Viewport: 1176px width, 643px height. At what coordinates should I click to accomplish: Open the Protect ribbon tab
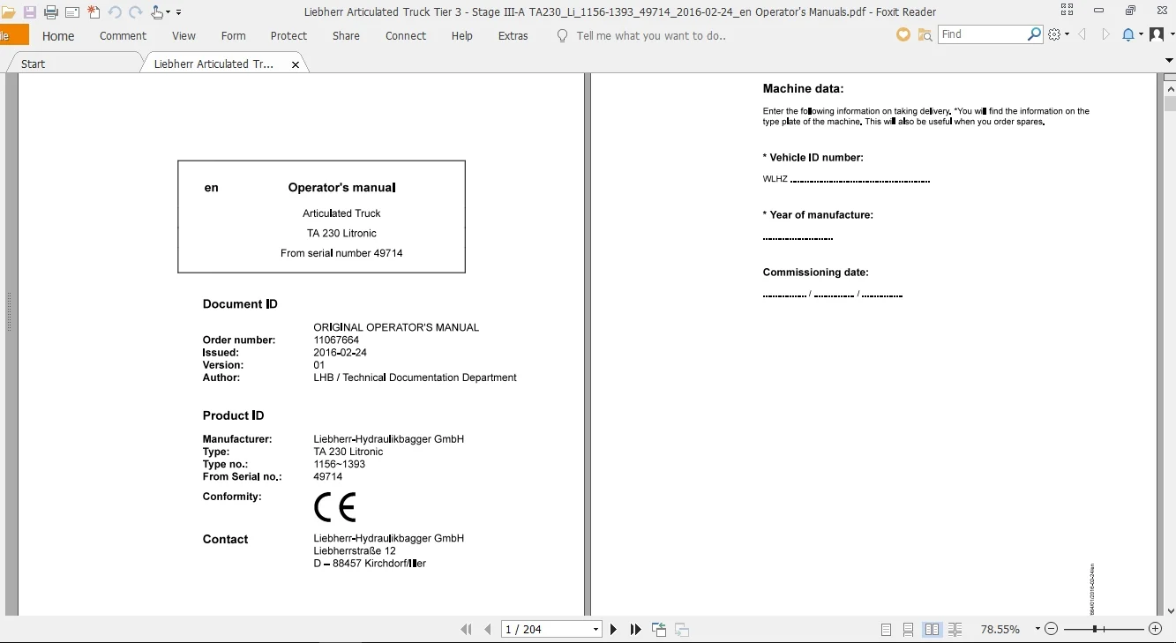(x=288, y=36)
